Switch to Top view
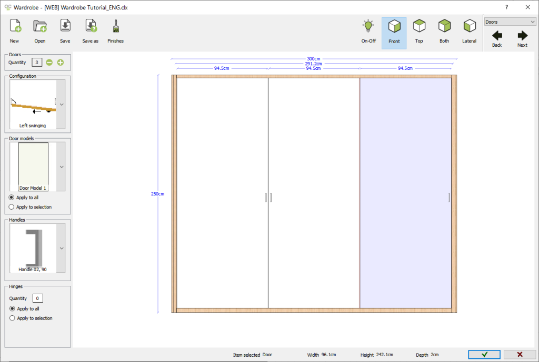 419,31
